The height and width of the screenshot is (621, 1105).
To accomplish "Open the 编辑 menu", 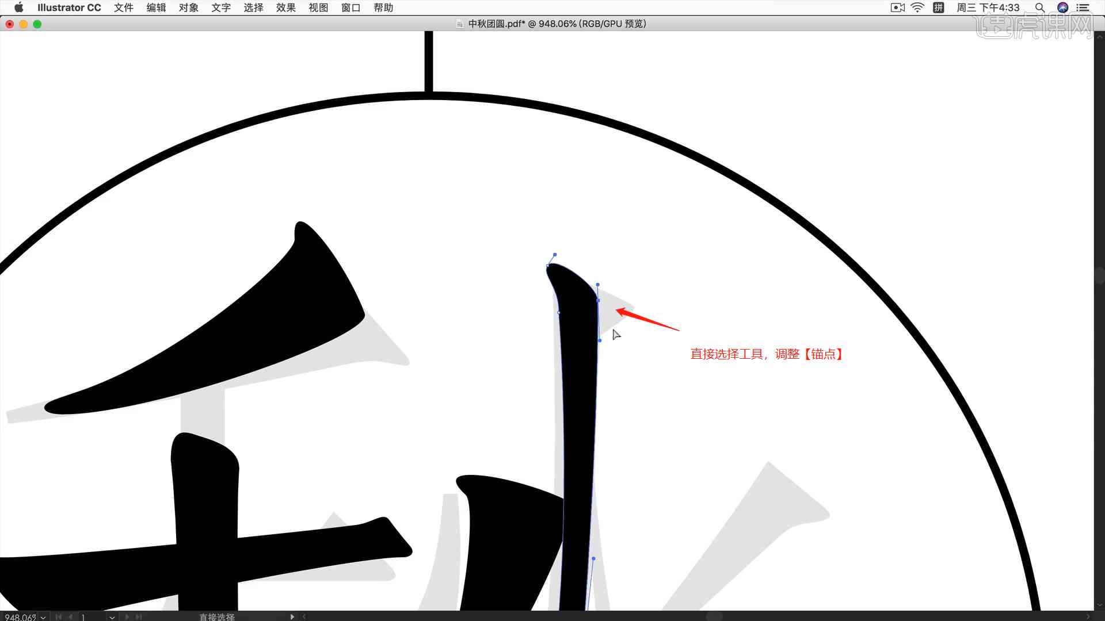I will coord(156,7).
